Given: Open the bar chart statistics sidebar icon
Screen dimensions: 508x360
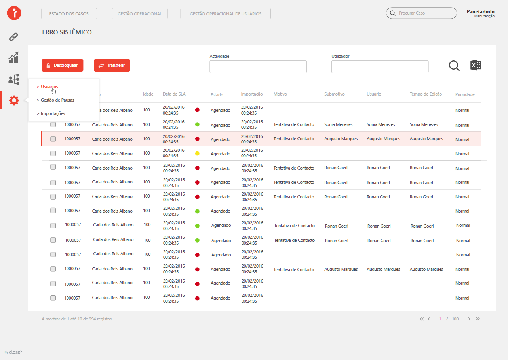Looking at the screenshot, I should point(14,58).
